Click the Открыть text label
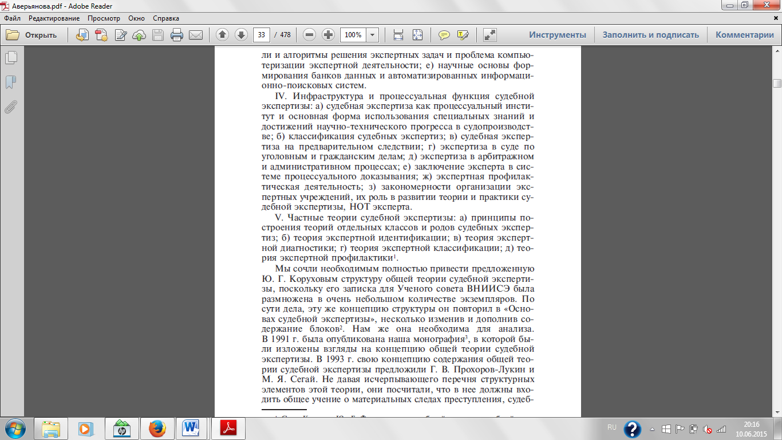The width and height of the screenshot is (782, 440). coord(41,35)
